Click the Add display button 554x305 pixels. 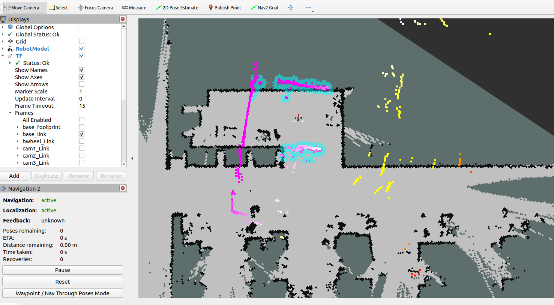[x=14, y=176]
